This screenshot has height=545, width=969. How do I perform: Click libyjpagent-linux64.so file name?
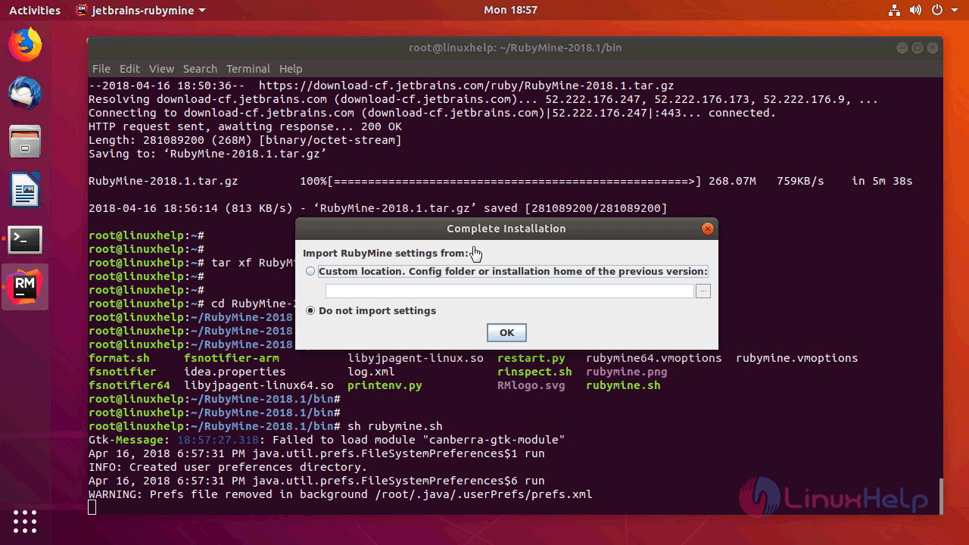click(x=258, y=385)
